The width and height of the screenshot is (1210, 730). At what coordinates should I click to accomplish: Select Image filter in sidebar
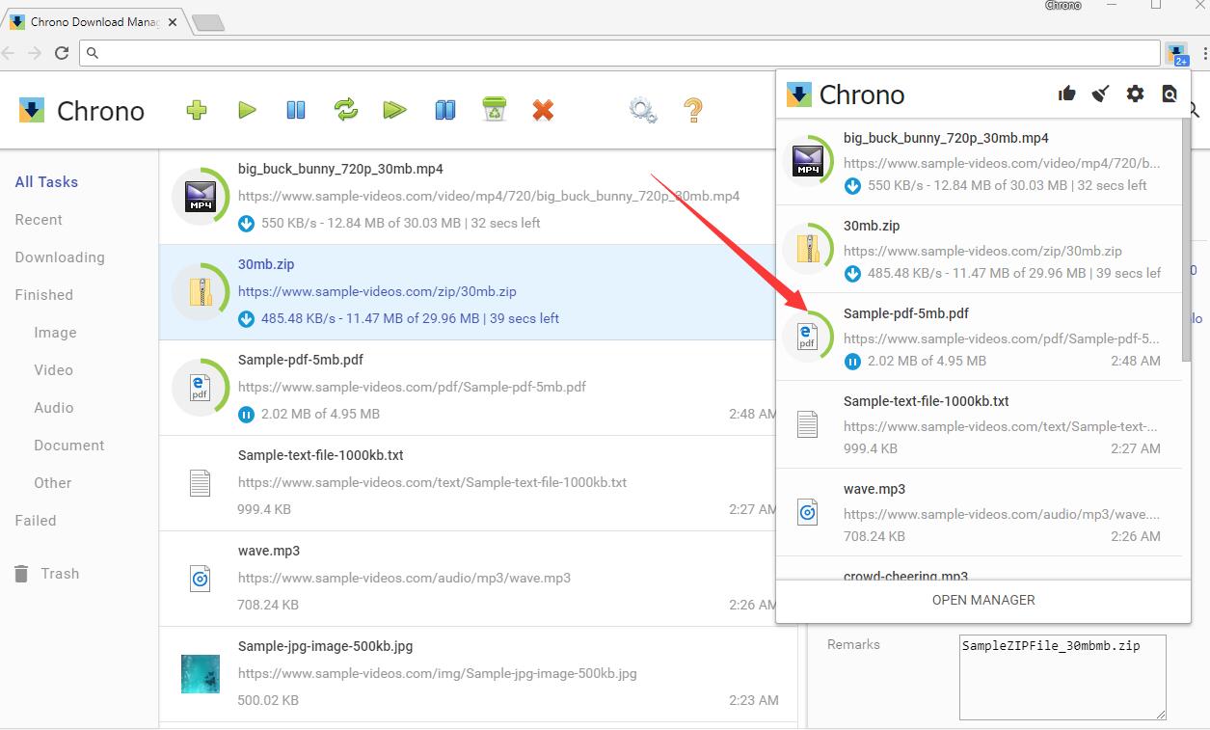click(55, 333)
